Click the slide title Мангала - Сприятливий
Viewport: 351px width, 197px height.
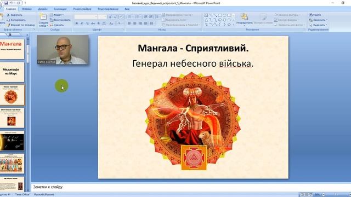pos(193,48)
